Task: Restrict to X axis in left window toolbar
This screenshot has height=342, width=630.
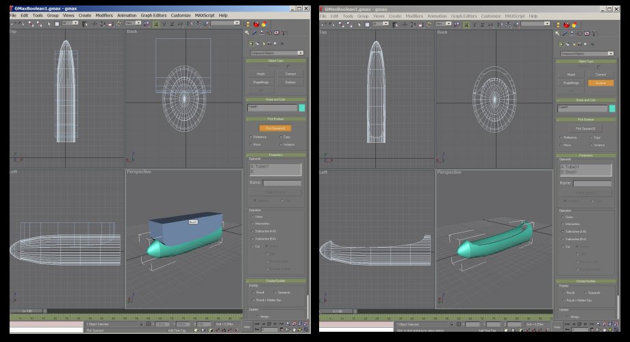Action: [156, 23]
